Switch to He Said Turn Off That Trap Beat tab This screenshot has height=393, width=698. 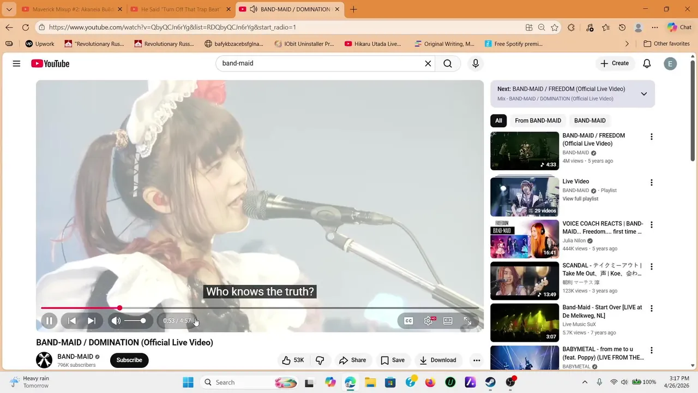180,9
